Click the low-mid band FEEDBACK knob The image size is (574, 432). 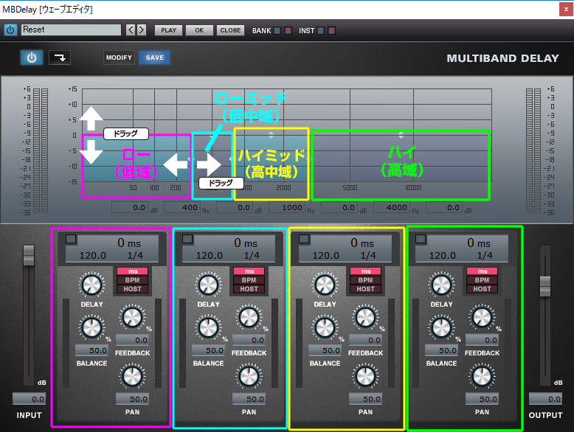tap(249, 318)
